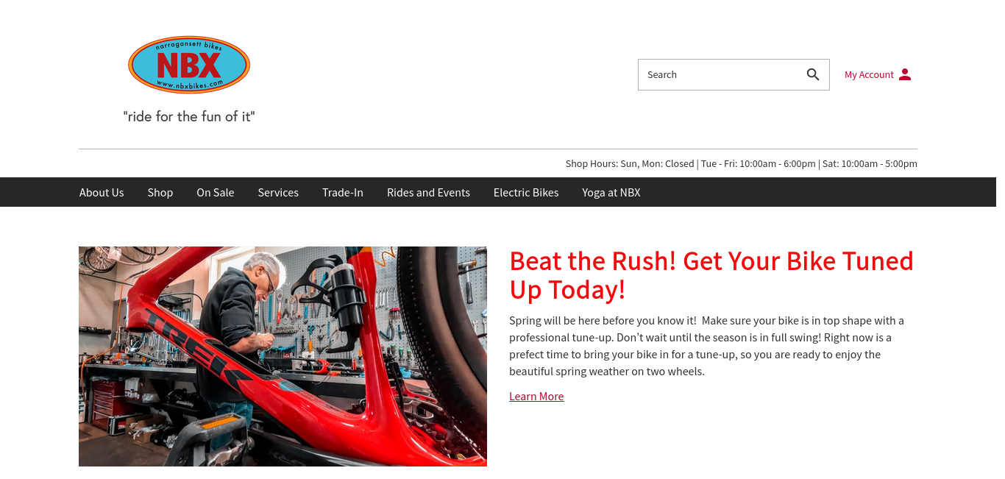Click the Beat the Rush headline

[x=711, y=275]
